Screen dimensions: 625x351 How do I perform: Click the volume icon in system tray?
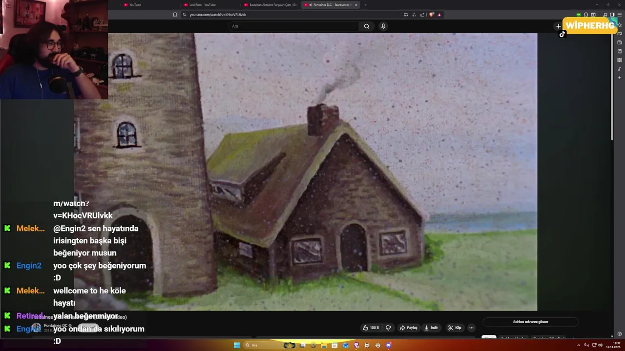601,345
